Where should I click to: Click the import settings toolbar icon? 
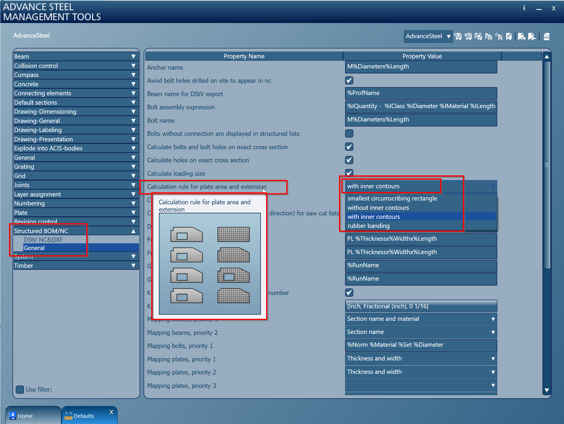(532, 36)
